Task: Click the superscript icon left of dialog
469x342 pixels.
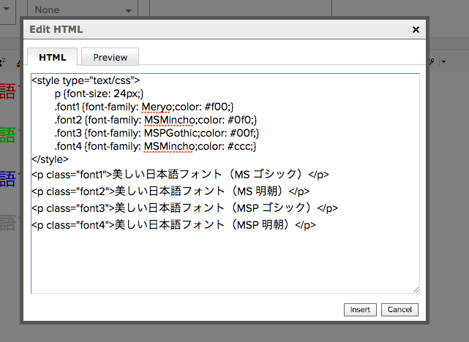Action: [3, 61]
